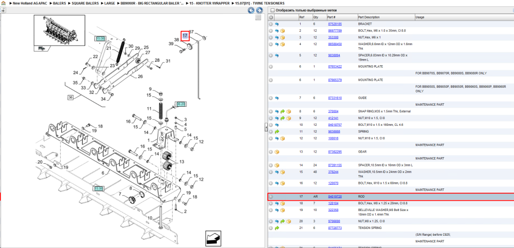
Task: Click the box icon for part 86977789
Action: point(283,31)
